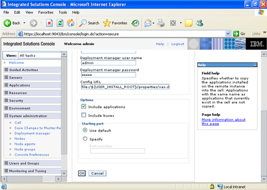Open the Favorites menu in menu bar
Image resolution: width=267 pixels, height=190 pixels.
(x=45, y=13)
